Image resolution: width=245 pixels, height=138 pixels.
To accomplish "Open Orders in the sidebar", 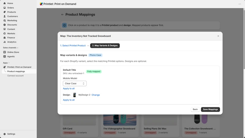I will (x=10, y=8).
